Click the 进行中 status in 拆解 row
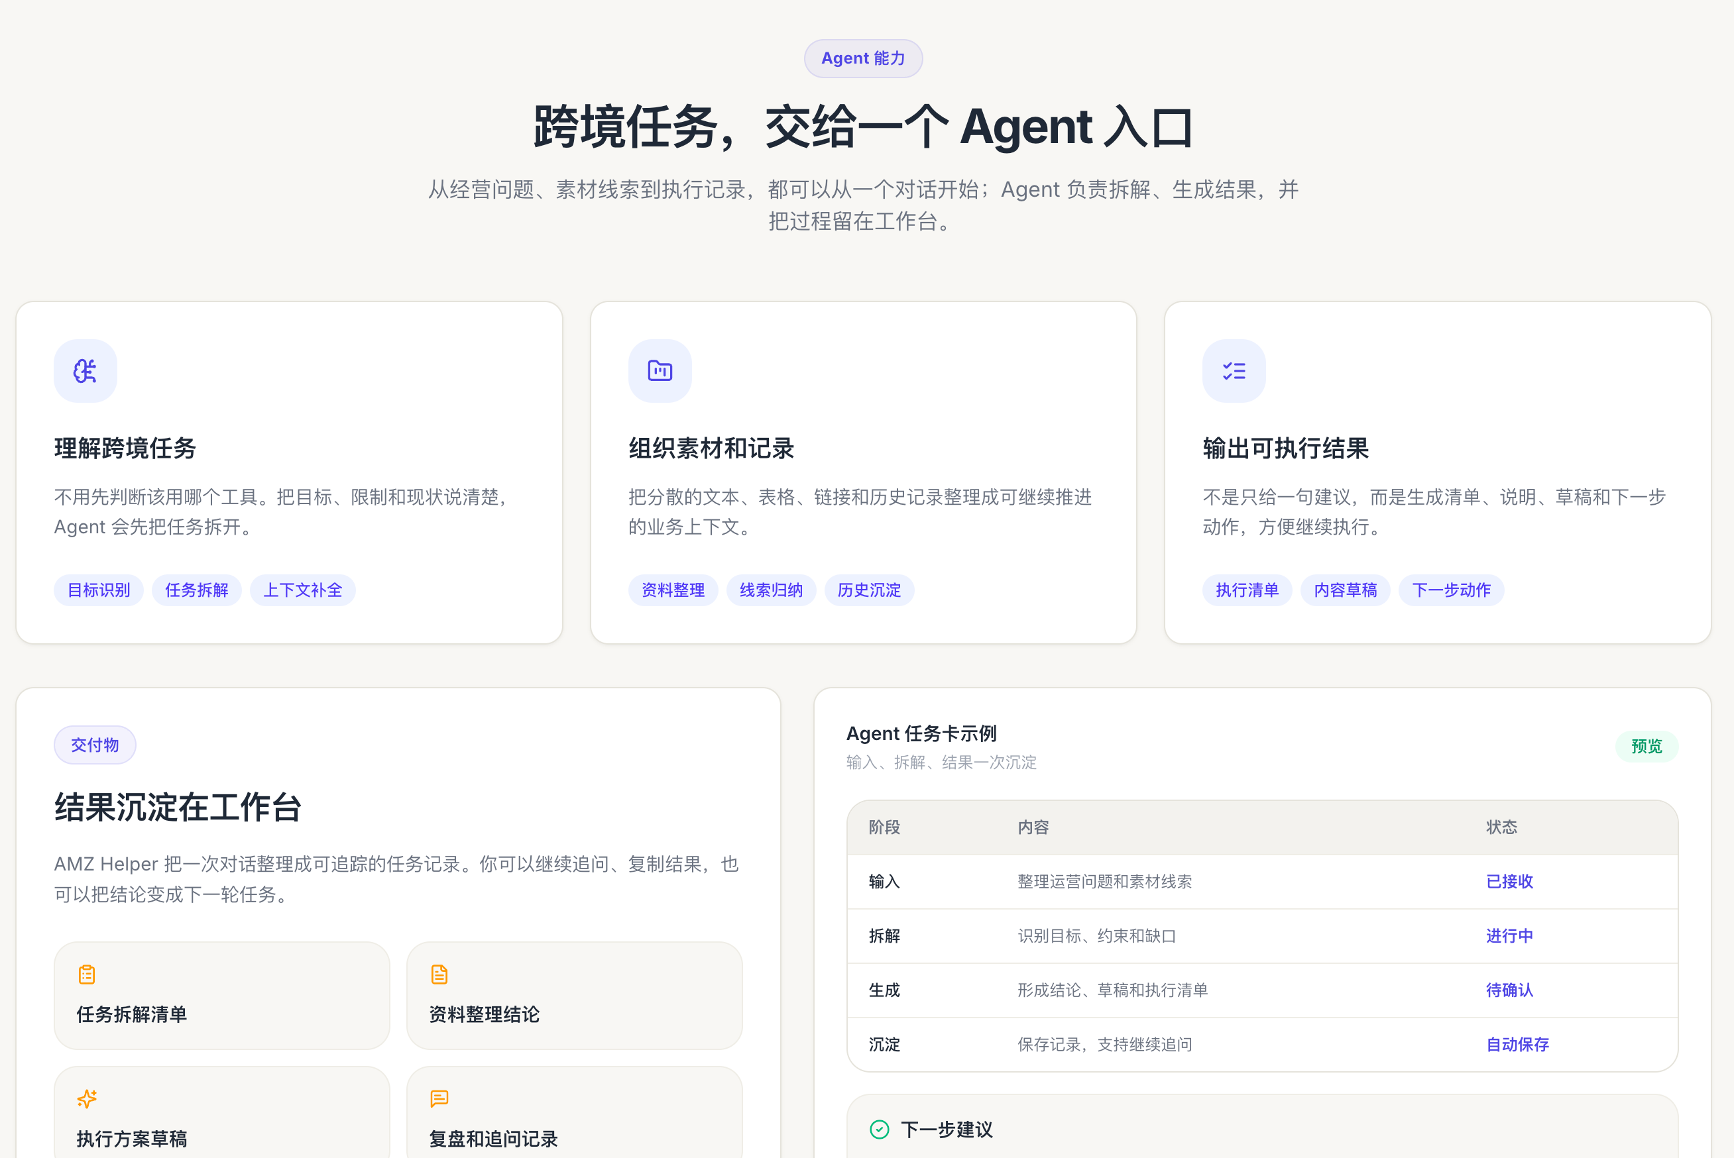The width and height of the screenshot is (1734, 1158). point(1509,935)
